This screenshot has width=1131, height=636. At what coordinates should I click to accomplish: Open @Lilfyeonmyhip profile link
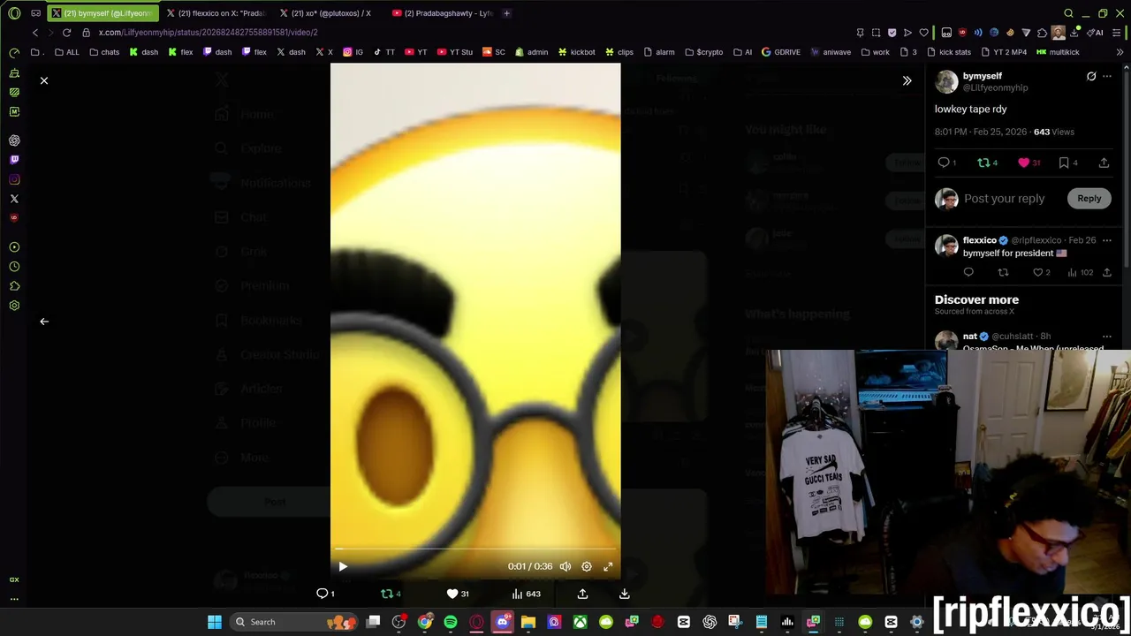tap(995, 87)
